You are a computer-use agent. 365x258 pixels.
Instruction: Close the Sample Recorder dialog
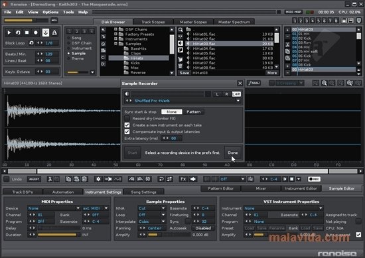tap(240, 84)
